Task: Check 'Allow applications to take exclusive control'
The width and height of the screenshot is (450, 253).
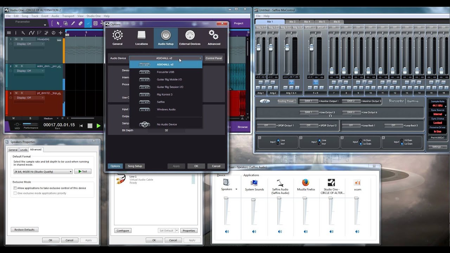Action: coord(15,188)
